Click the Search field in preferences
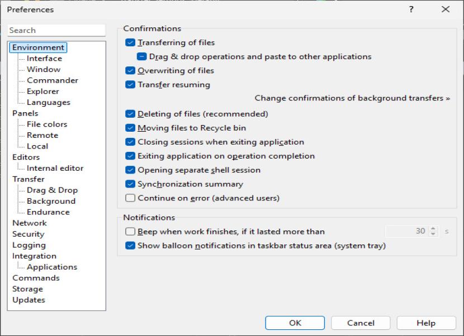This screenshot has height=336, width=464. tap(56, 31)
